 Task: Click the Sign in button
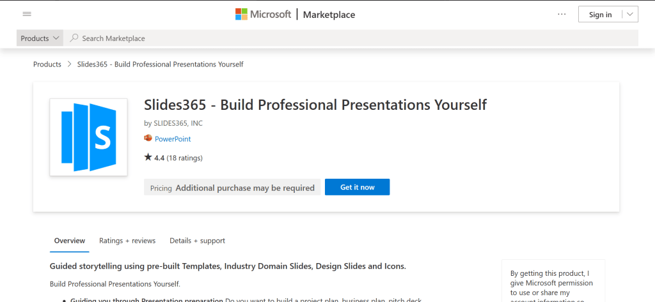(x=599, y=14)
